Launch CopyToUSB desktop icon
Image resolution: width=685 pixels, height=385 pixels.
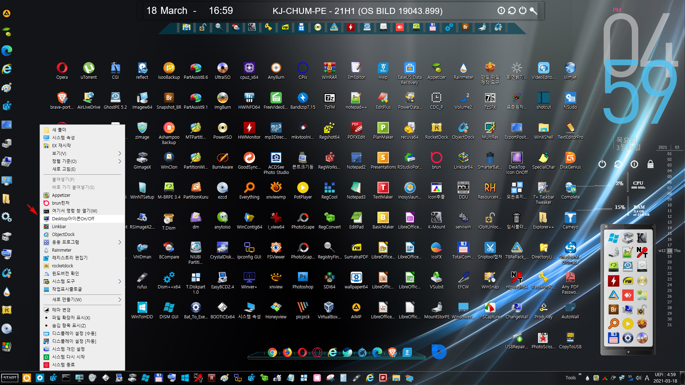pyautogui.click(x=570, y=340)
